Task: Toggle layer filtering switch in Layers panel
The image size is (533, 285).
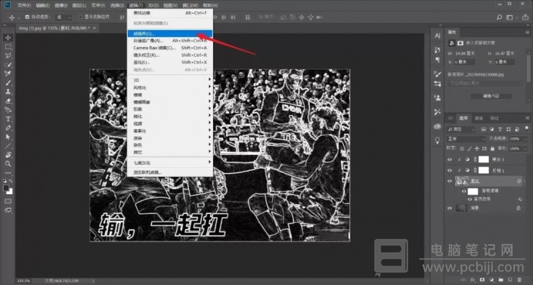Action: (x=526, y=129)
